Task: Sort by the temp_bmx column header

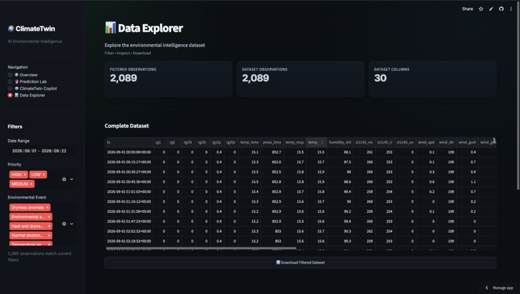Action: [x=250, y=142]
